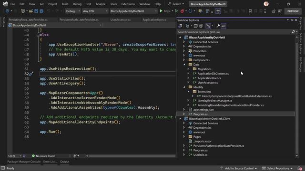Viewport: 305px width, 171px height.
Task: Click the Search button in title bar
Action: [176, 4]
